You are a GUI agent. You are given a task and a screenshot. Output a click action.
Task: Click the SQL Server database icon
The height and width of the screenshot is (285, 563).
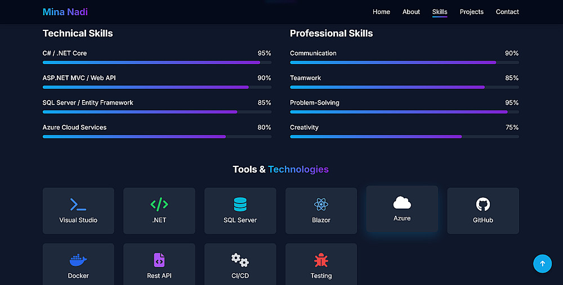[x=240, y=205]
